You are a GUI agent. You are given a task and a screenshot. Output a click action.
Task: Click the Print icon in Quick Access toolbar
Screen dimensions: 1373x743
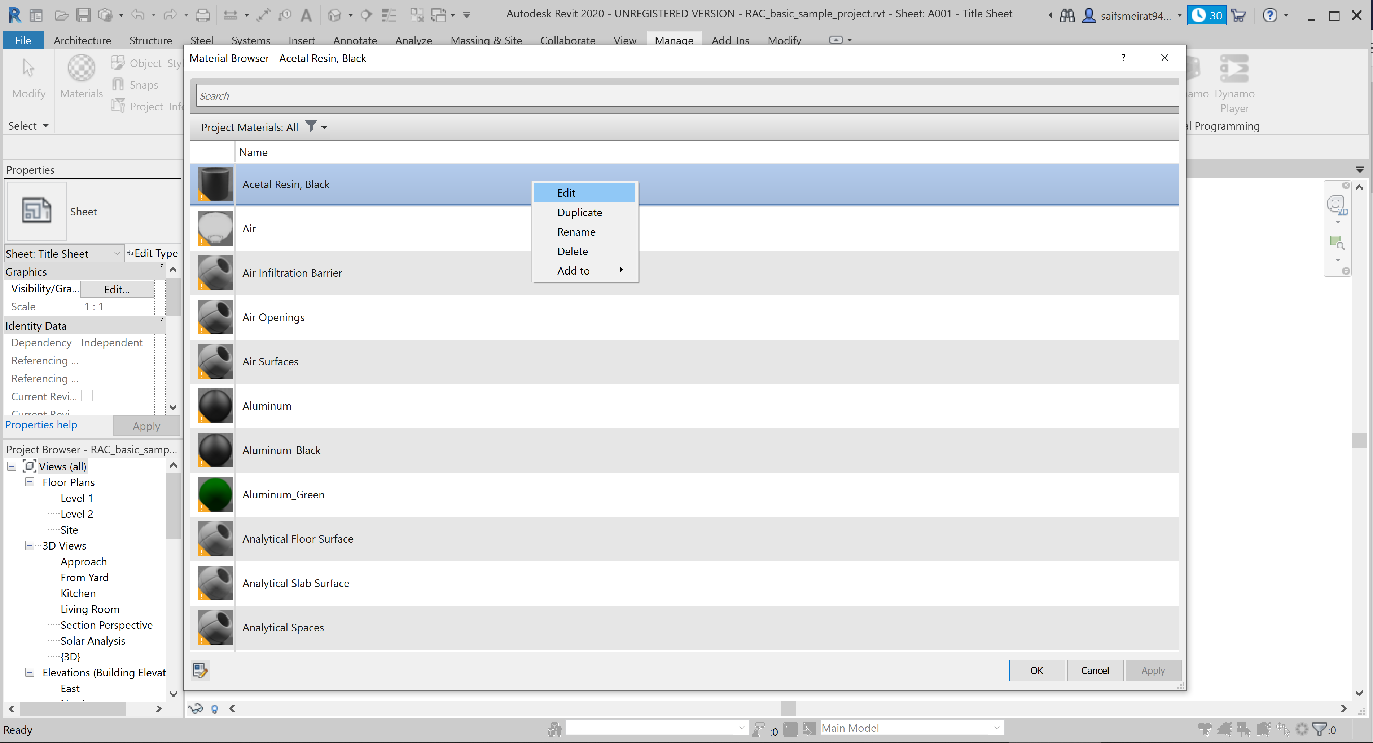pos(202,15)
